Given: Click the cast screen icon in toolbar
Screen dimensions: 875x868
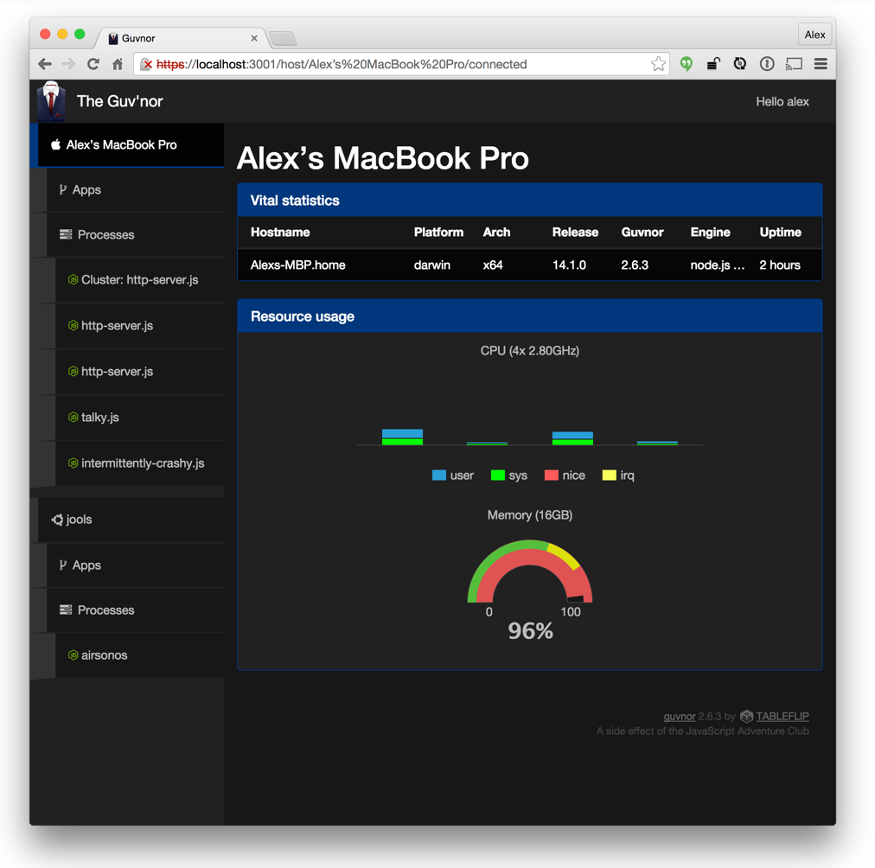Looking at the screenshot, I should pyautogui.click(x=794, y=64).
